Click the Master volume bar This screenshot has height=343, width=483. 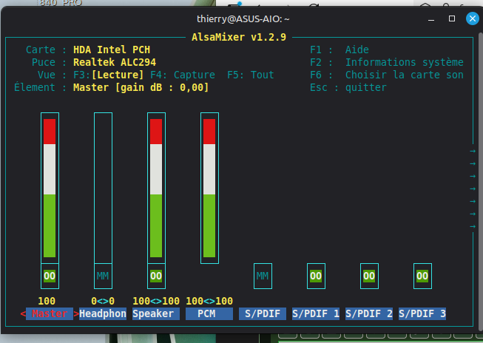click(x=50, y=189)
